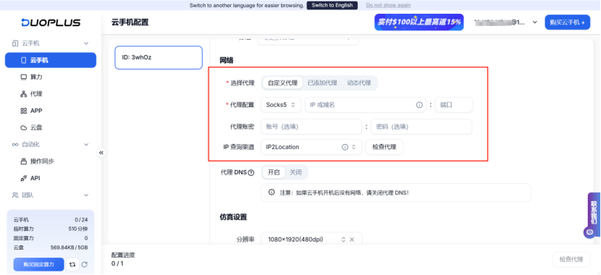Click the refresh icon in quota panel
The image size is (601, 275).
click(x=85, y=264)
